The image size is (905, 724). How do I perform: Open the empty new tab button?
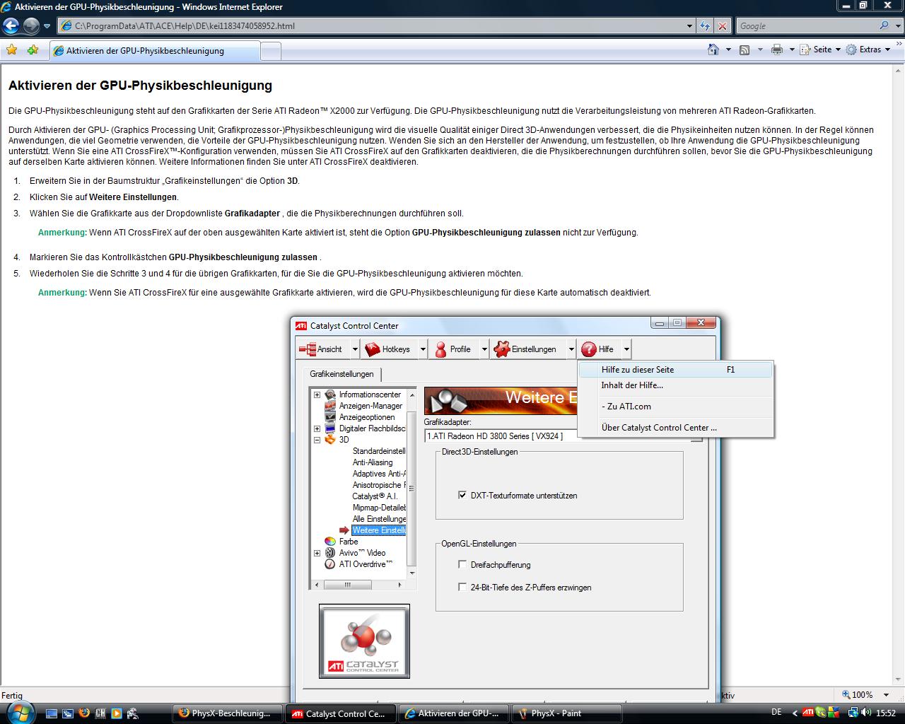pos(271,52)
